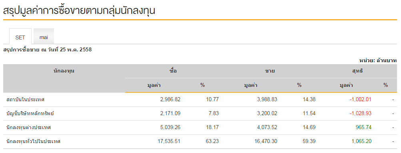Click the date text 25 พ.ค. 2558
Image resolution: width=401 pixels, height=153 pixels.
tap(76, 50)
